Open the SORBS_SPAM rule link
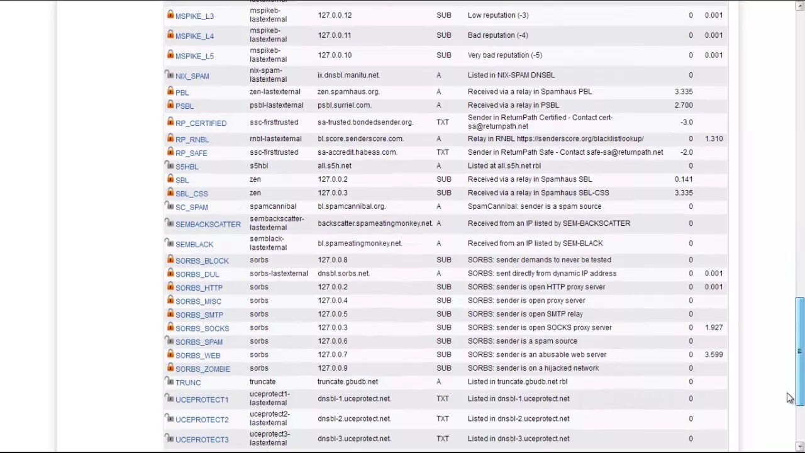This screenshot has width=805, height=453. 199,342
